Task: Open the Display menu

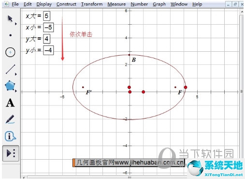Action: click(x=44, y=4)
